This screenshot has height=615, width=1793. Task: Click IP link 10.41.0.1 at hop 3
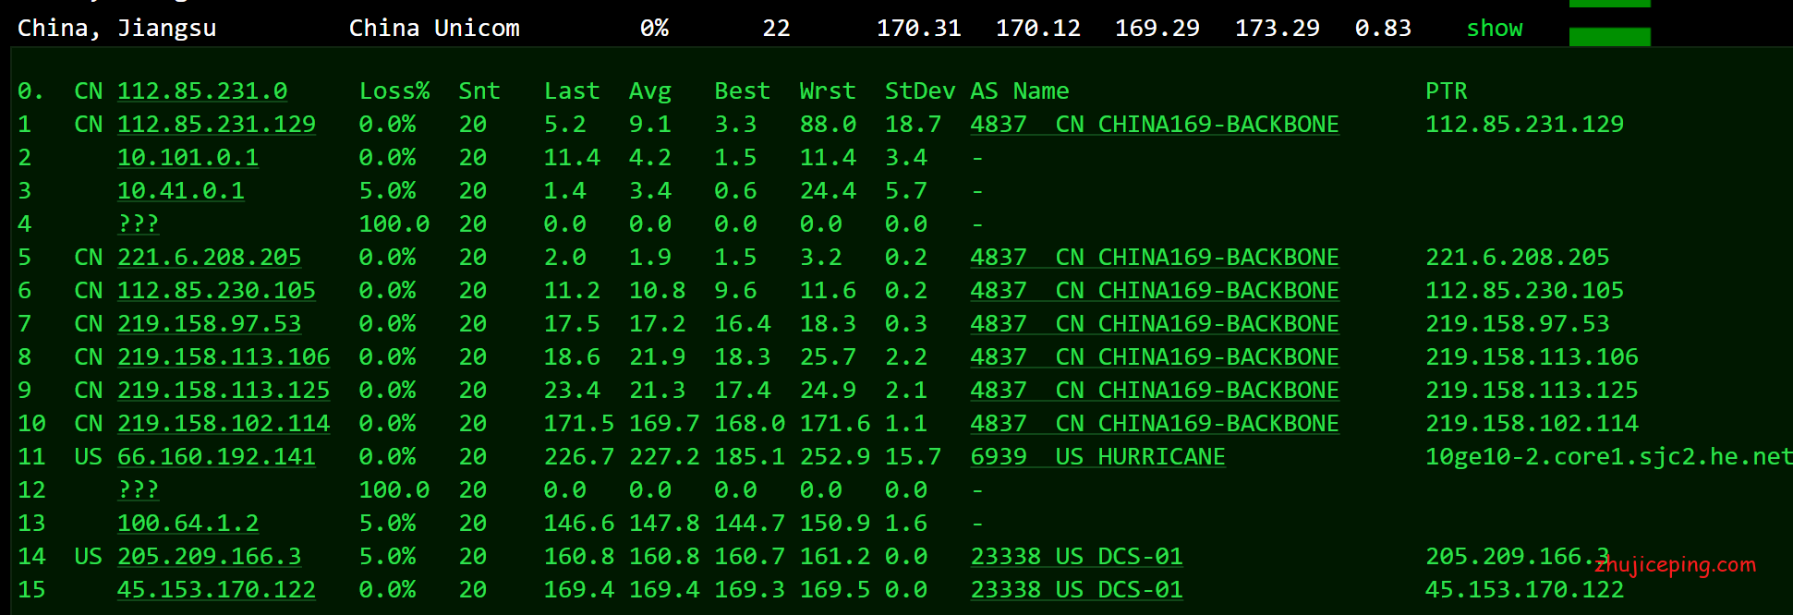coord(180,191)
